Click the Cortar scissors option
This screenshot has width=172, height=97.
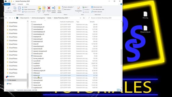click(25, 7)
